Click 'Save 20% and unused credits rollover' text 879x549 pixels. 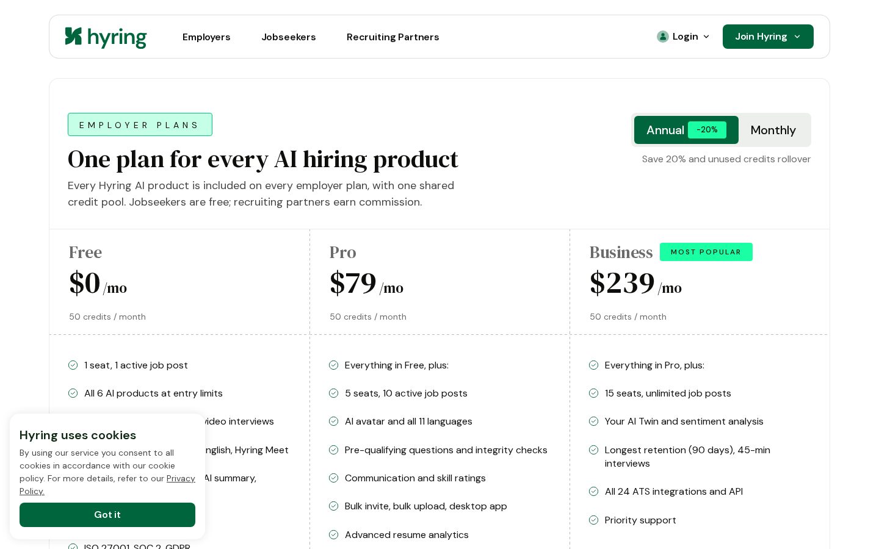pos(726,159)
